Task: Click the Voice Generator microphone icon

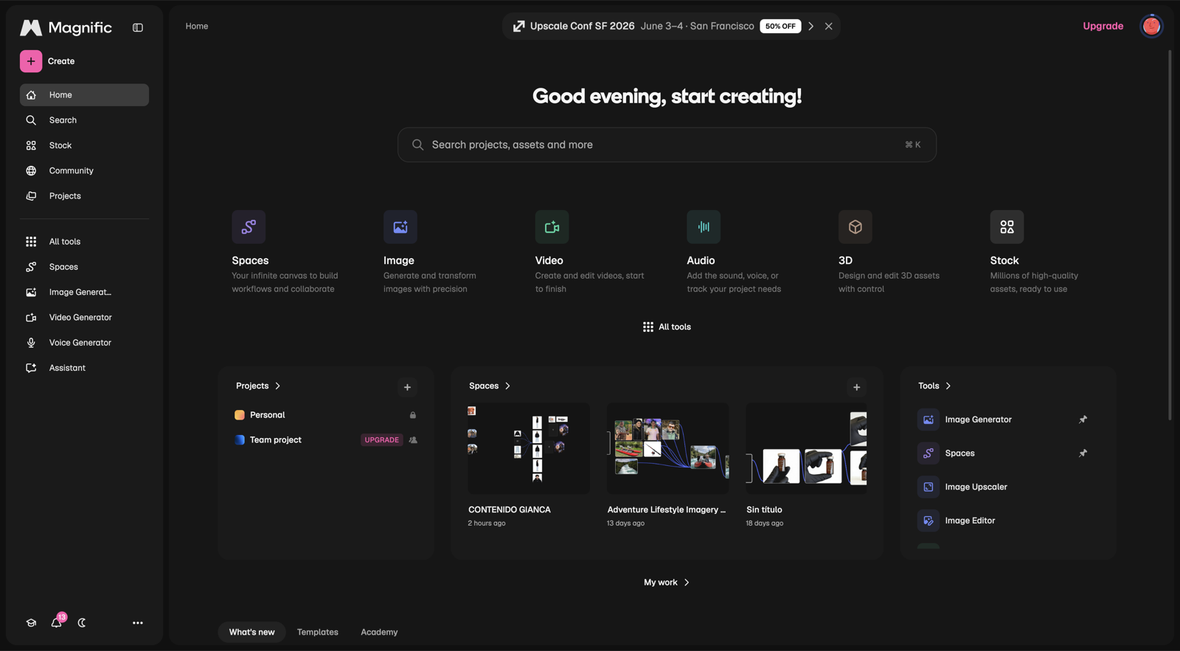Action: (x=31, y=343)
